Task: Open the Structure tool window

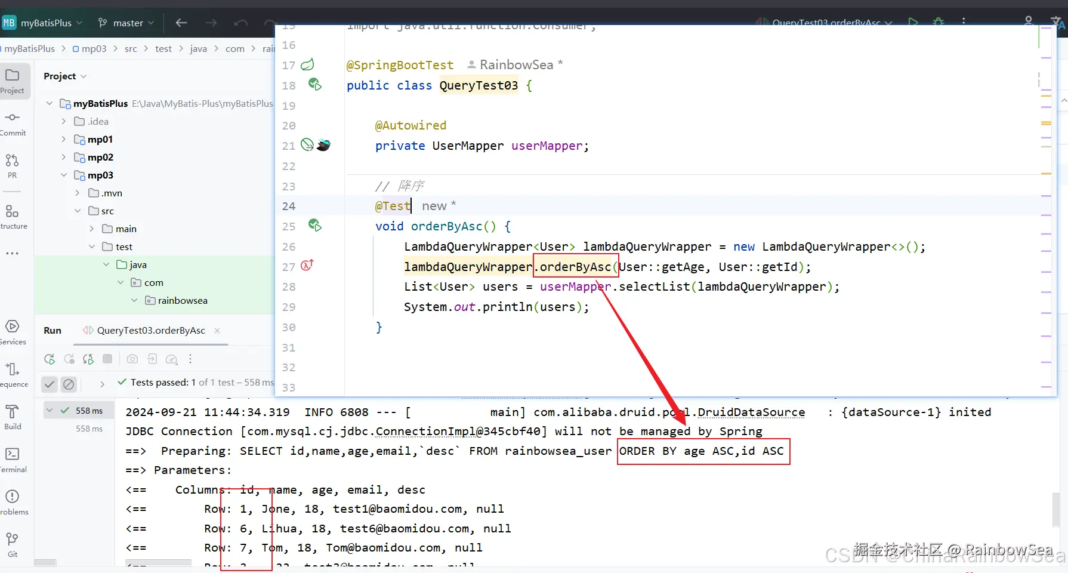Action: [13, 217]
